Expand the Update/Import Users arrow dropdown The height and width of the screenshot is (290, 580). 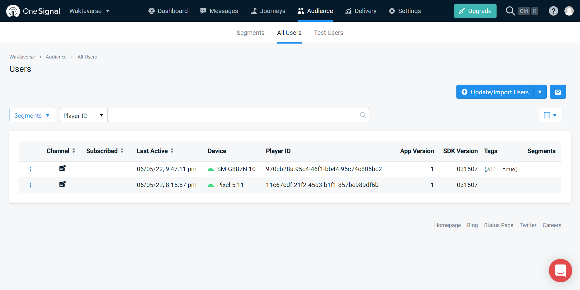tap(540, 92)
